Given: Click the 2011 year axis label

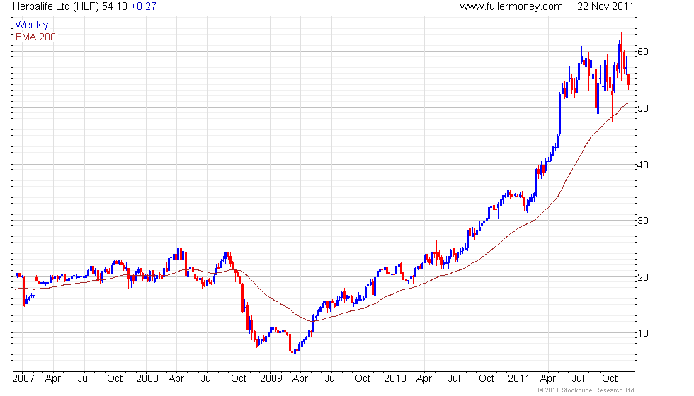Looking at the screenshot, I should (518, 379).
